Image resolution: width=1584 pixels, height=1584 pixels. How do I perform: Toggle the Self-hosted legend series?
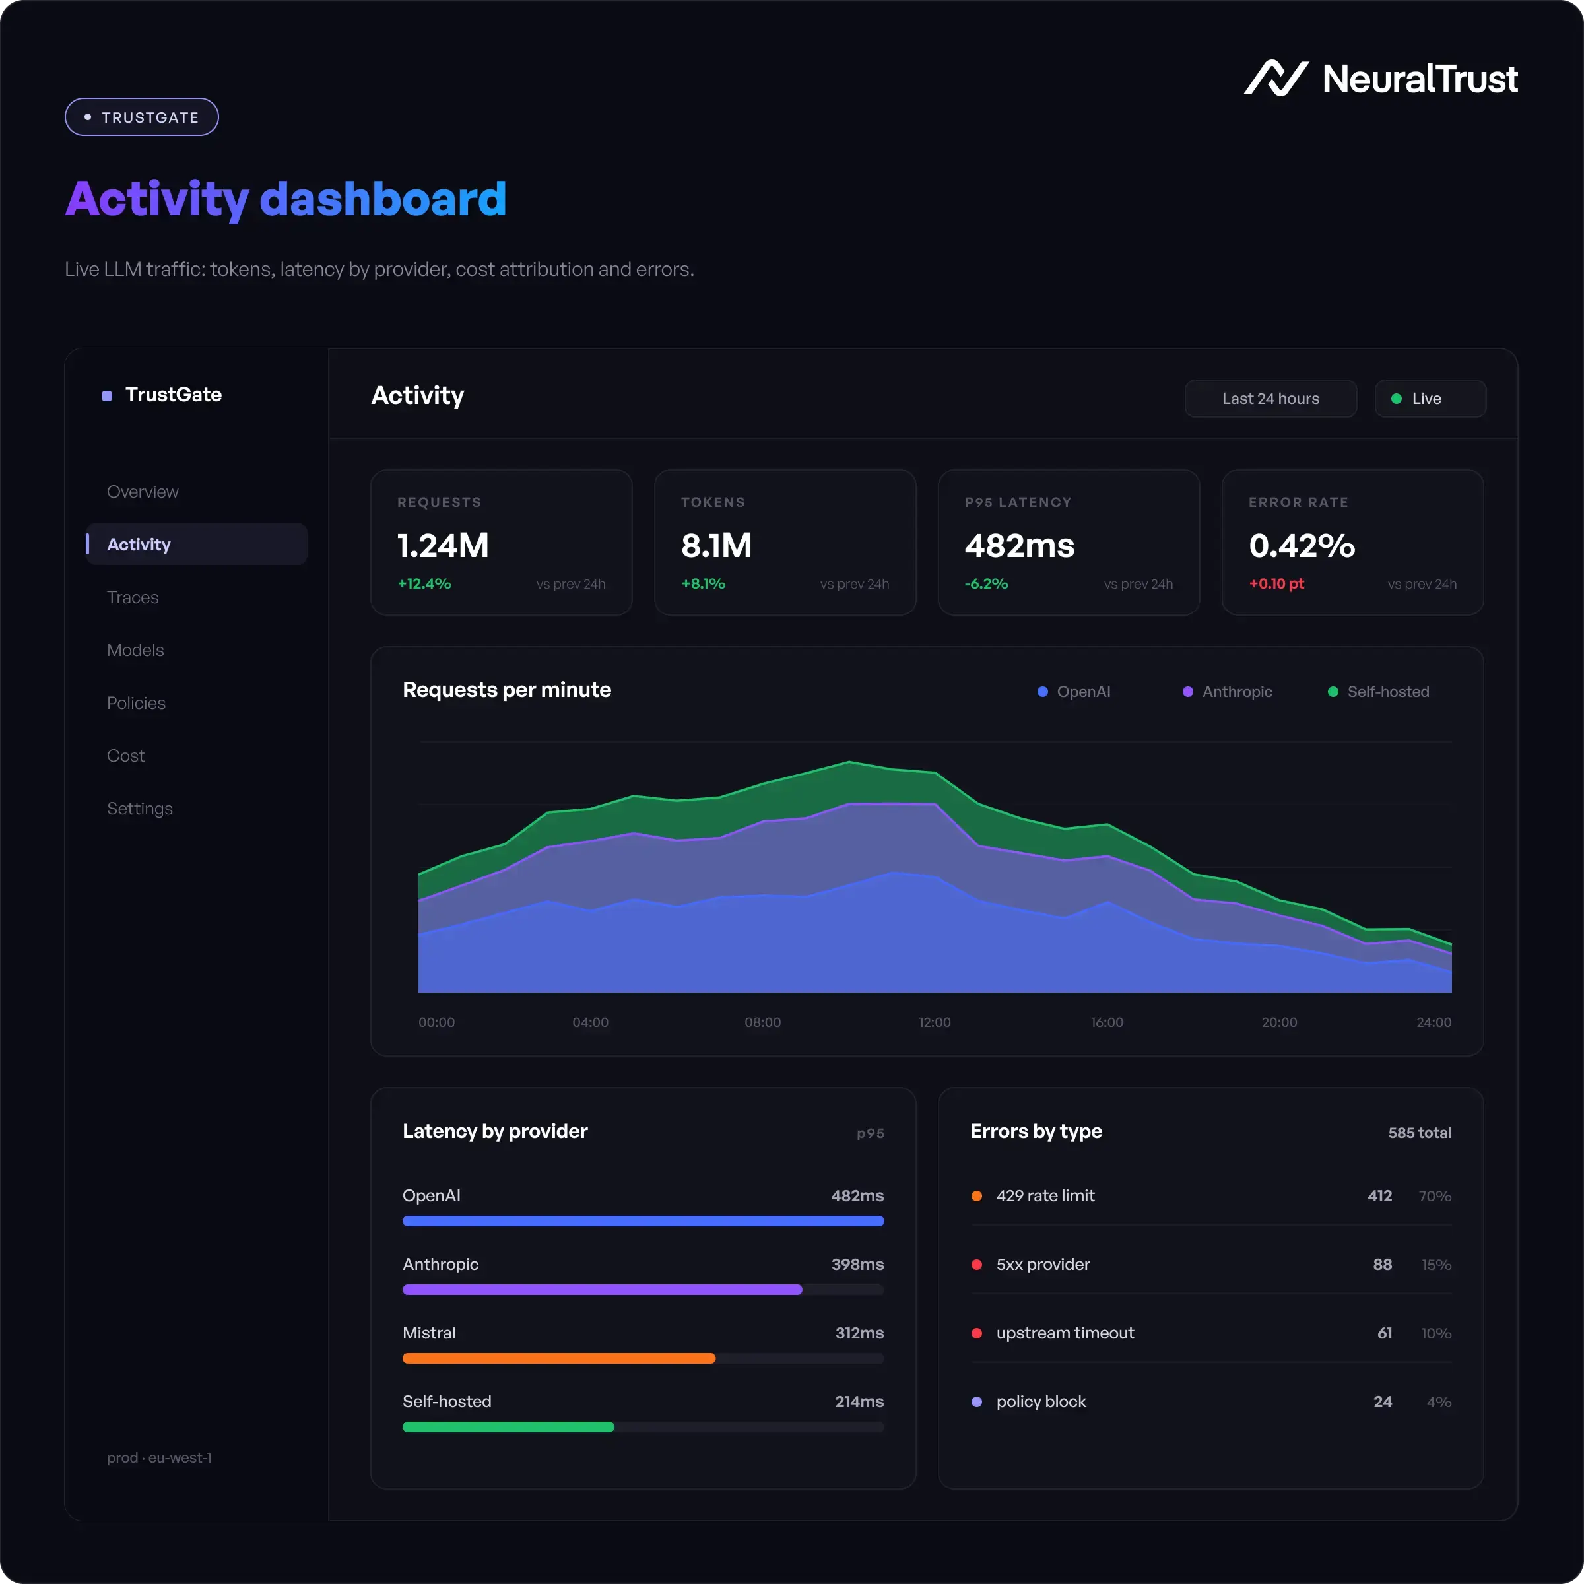(1378, 692)
